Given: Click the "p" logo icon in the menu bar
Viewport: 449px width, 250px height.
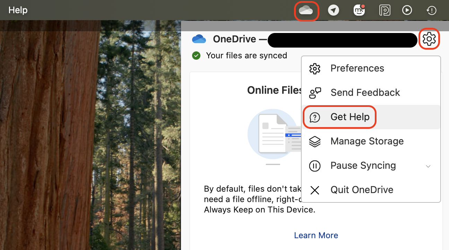Looking at the screenshot, I should [x=385, y=10].
